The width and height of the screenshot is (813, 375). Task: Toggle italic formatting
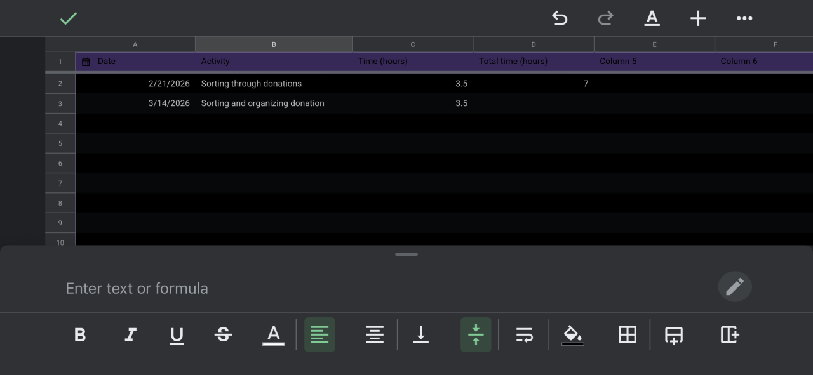[x=130, y=334]
